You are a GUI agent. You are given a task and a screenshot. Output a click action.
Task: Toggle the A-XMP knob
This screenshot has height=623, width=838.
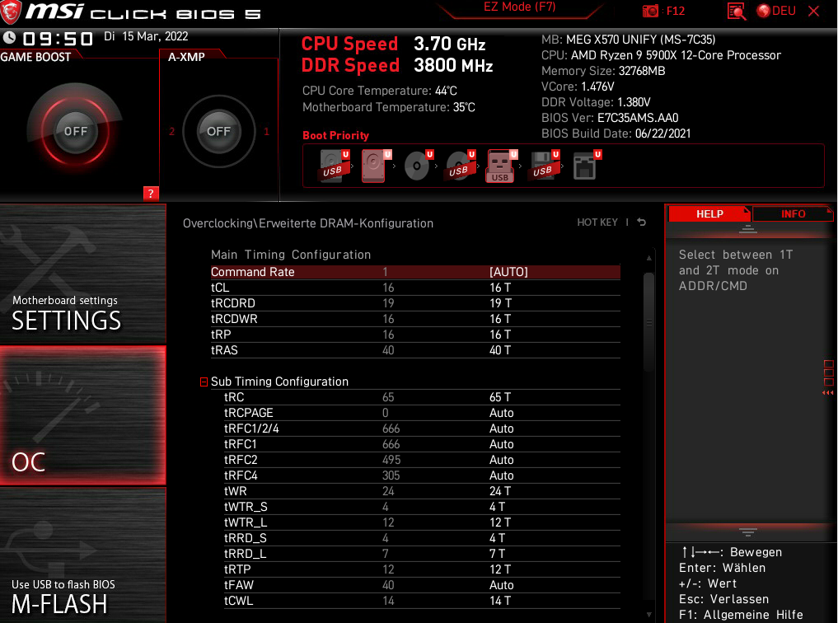click(x=218, y=131)
